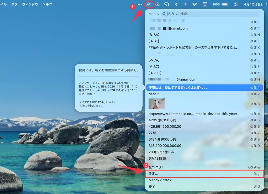Click the calendar-style menu bar icon
The image size is (268, 194).
(x=205, y=4)
